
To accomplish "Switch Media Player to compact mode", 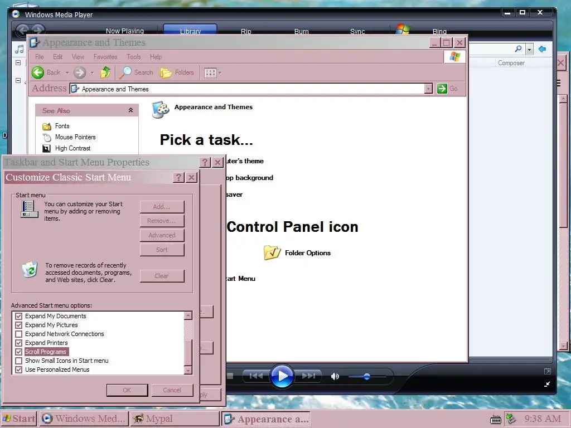I will click(547, 384).
